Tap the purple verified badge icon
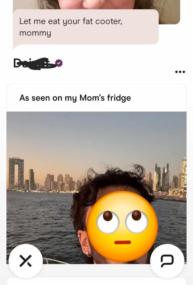The image size is (193, 285). click(59, 63)
